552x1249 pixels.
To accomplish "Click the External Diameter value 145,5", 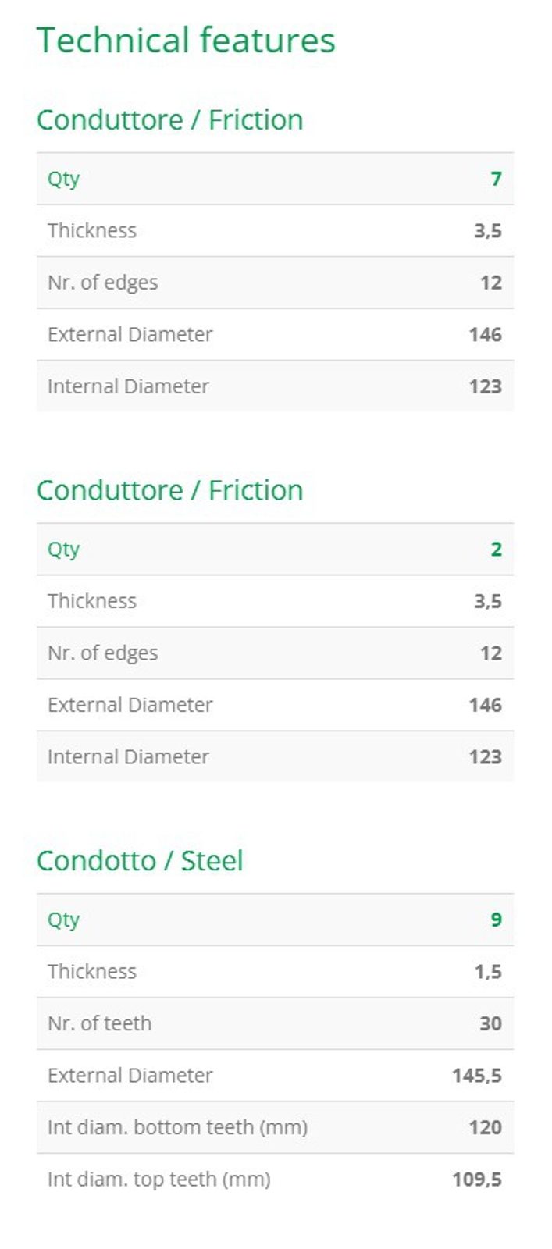I will tap(476, 1076).
